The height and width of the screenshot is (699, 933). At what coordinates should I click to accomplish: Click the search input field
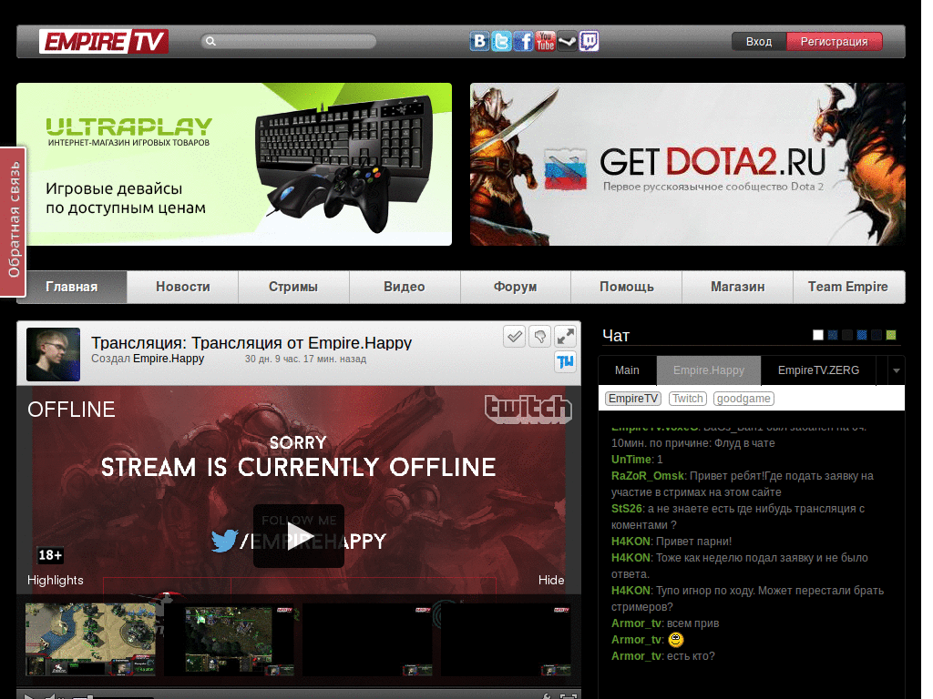tap(289, 41)
